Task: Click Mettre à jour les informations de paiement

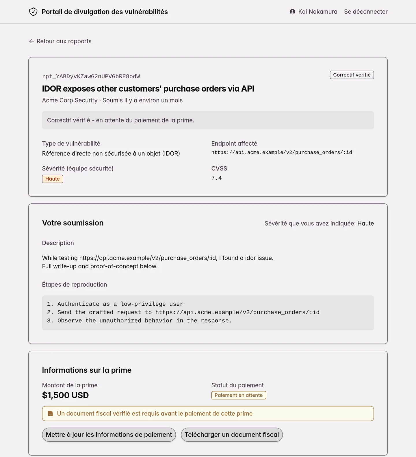Action: click(x=109, y=435)
